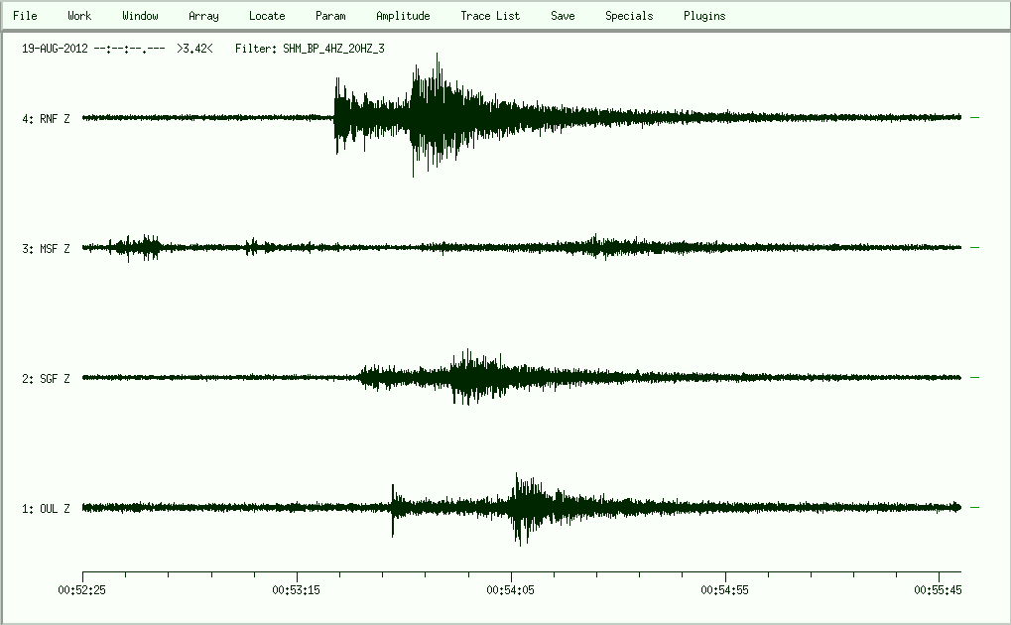1011x625 pixels.
Task: Click the 00:54:05 time axis label
Action: click(511, 589)
